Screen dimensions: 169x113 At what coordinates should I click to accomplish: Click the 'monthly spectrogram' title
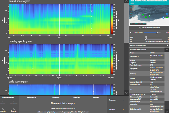click(x=20, y=41)
